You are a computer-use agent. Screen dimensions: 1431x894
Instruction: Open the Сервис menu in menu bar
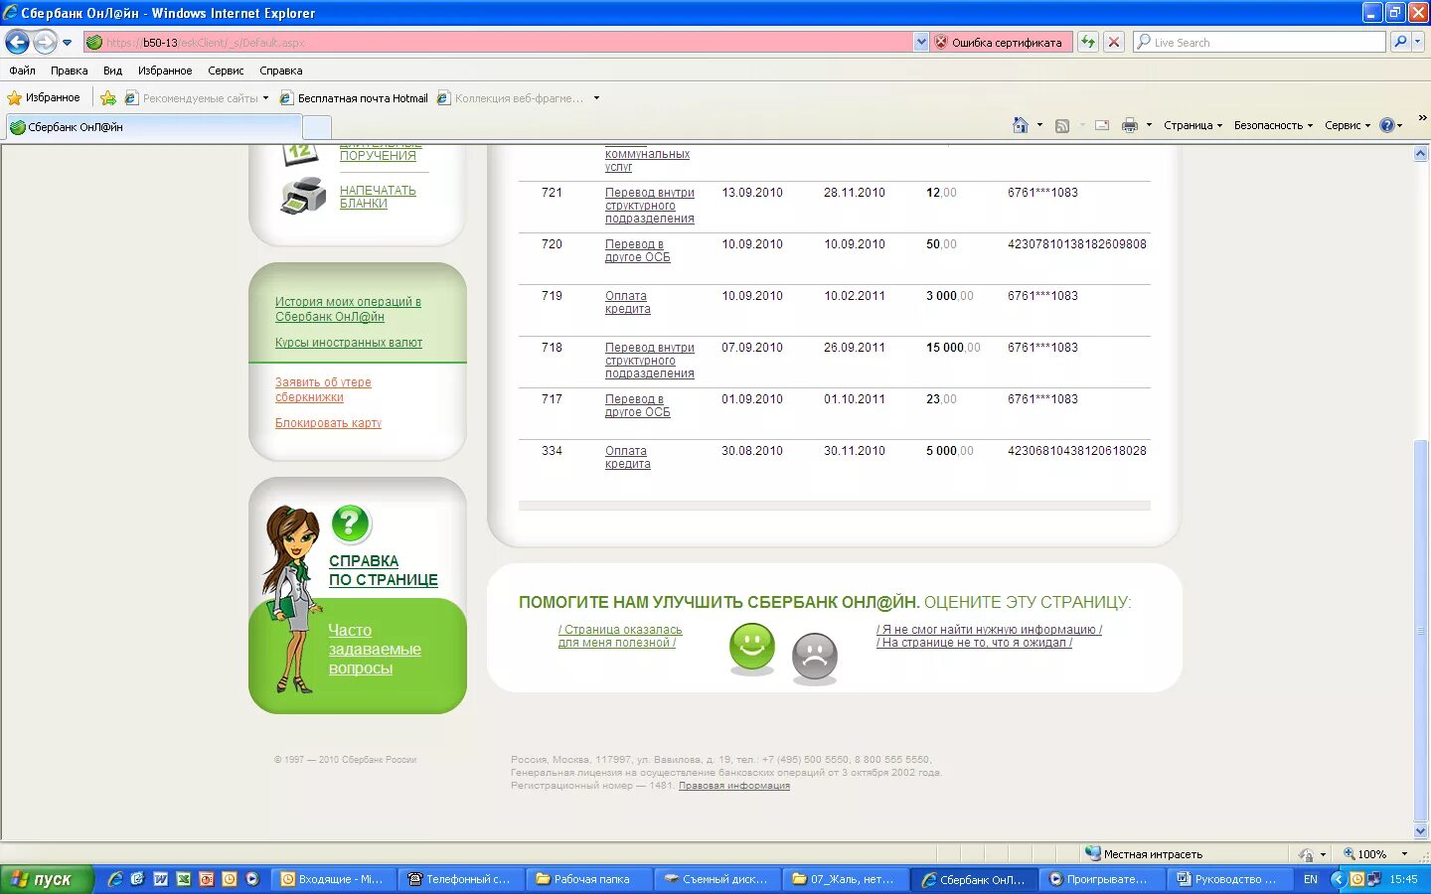[226, 71]
